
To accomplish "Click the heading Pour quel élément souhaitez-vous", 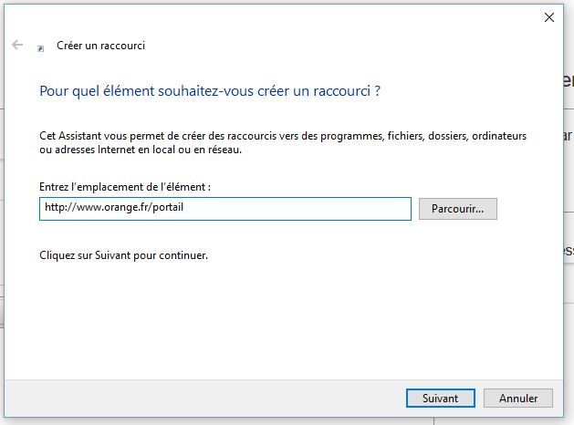I will click(210, 91).
